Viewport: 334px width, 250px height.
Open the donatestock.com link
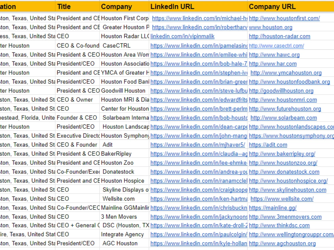click(284, 172)
